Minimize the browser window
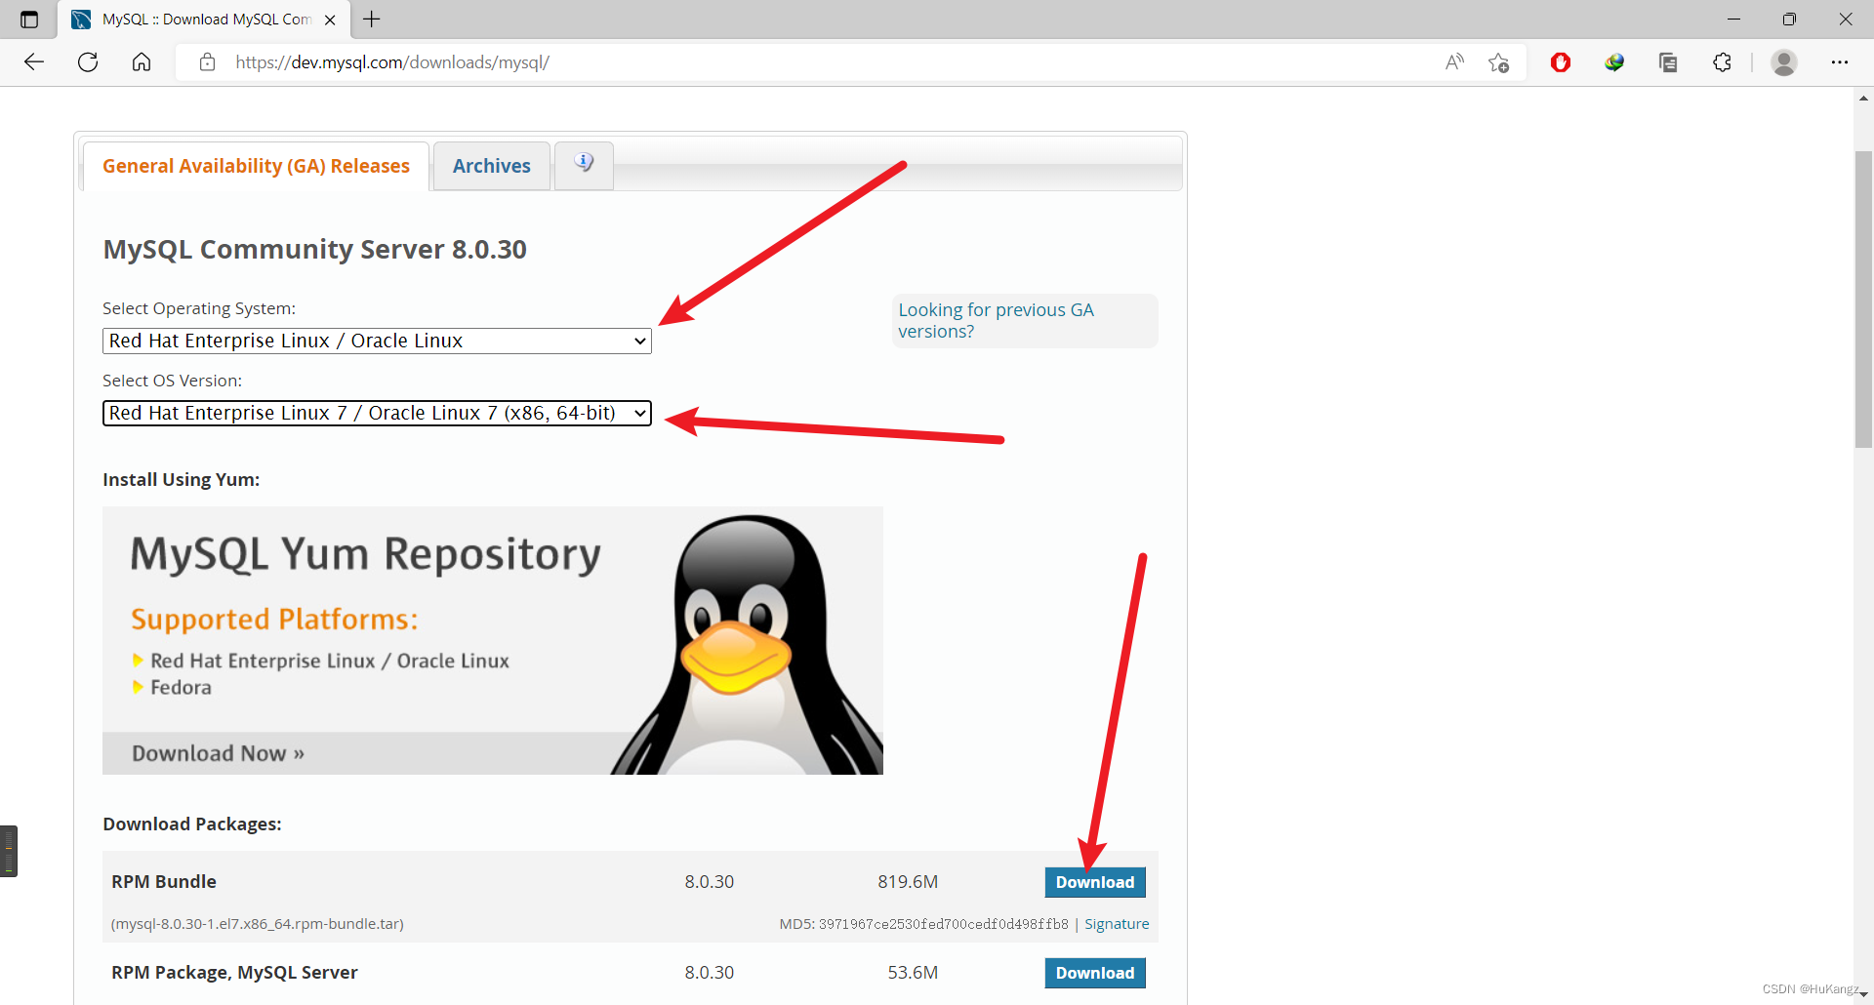Viewport: 1874px width, 1005px height. [x=1733, y=20]
